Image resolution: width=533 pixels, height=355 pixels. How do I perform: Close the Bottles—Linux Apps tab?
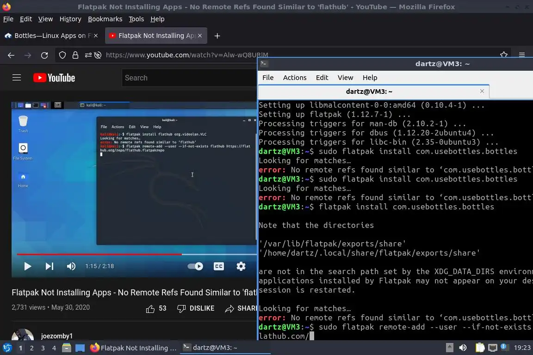coord(96,36)
